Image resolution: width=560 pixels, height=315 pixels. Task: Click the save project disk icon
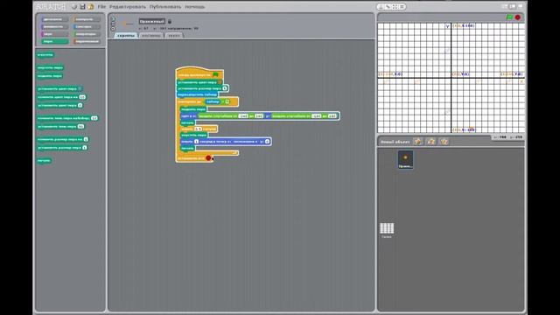pos(82,7)
